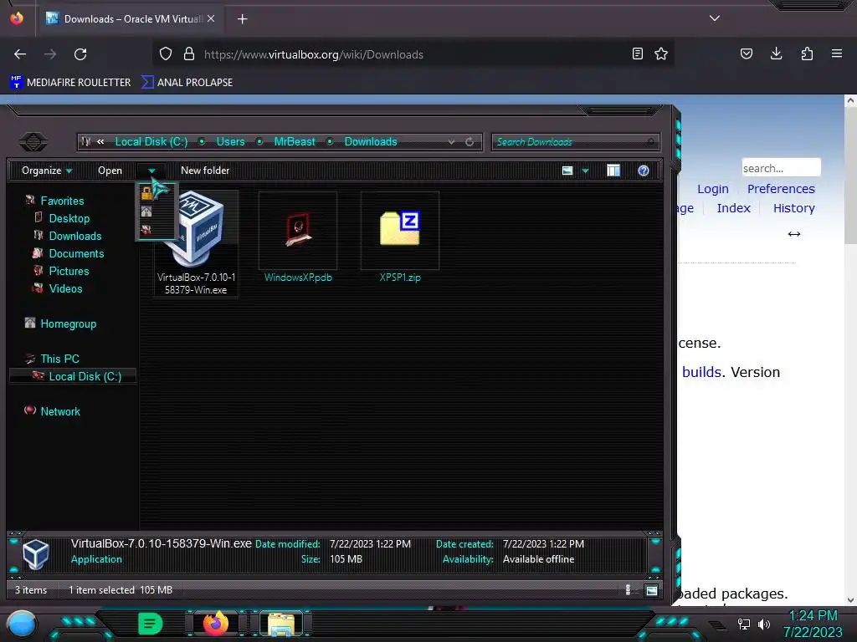Open the address bar previous locations dropdown

point(451,142)
